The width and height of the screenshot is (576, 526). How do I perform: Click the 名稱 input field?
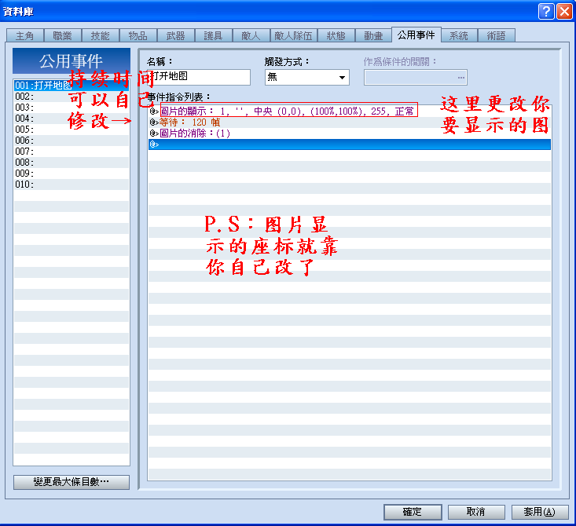tap(199, 77)
